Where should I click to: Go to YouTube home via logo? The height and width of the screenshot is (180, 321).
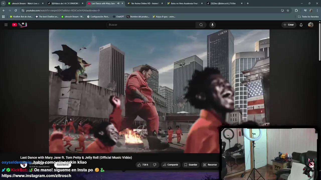pos(20,25)
